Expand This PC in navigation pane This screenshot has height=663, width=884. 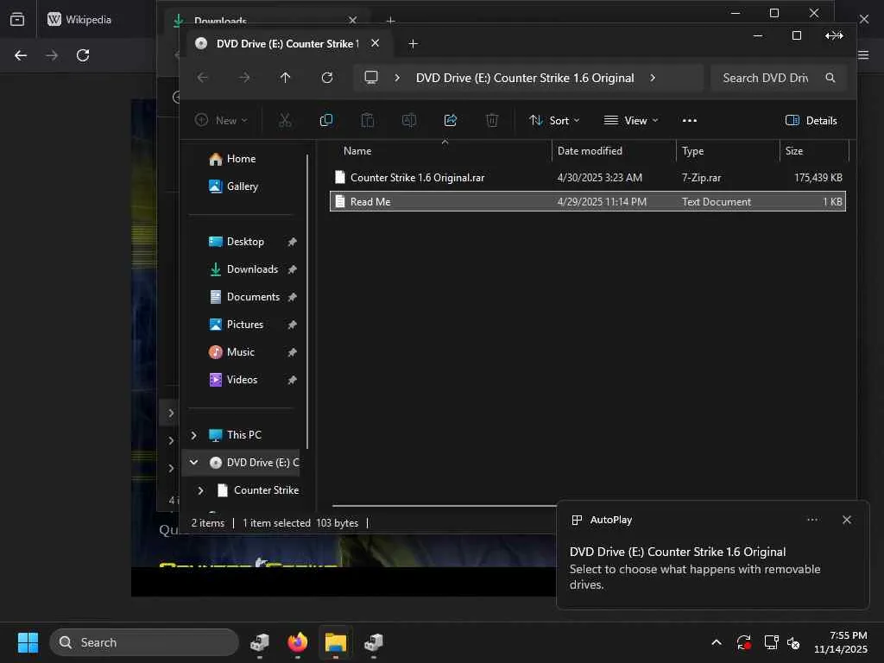(194, 435)
